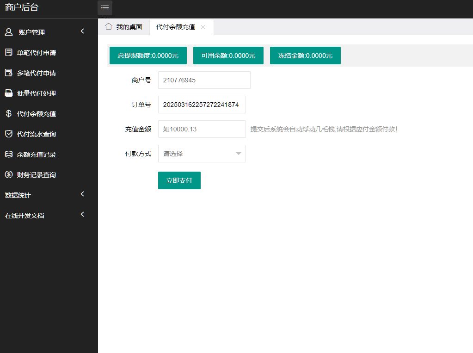The height and width of the screenshot is (353, 473).
Task: Click the 多笔代付申请 edit icon
Action: [x=8, y=73]
